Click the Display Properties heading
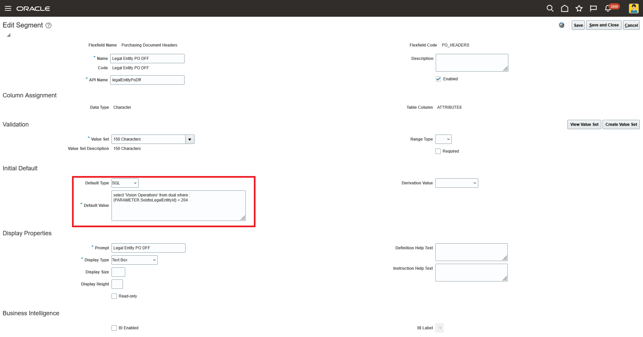Screen dimensions: 643x337 [x=27, y=234]
